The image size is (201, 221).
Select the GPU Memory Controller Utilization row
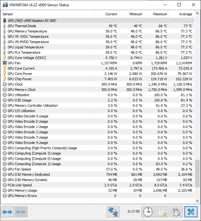click(98, 106)
